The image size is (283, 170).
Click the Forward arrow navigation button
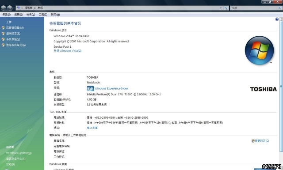[x=10, y=8]
